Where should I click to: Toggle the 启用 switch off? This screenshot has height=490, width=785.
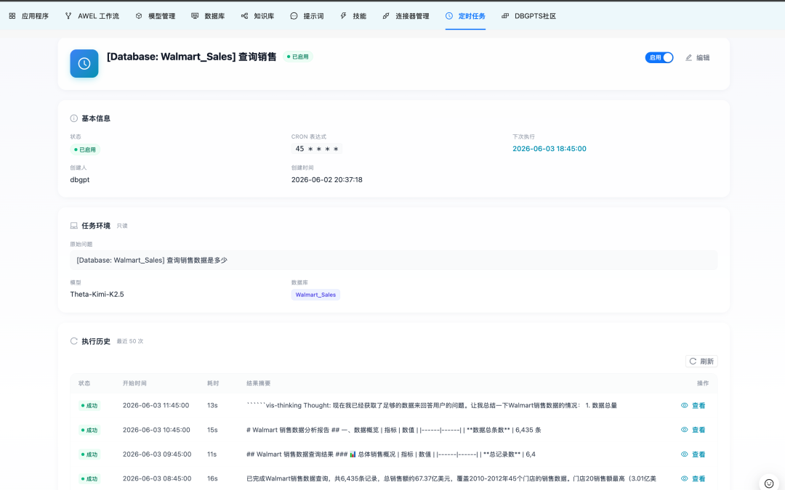pyautogui.click(x=659, y=57)
